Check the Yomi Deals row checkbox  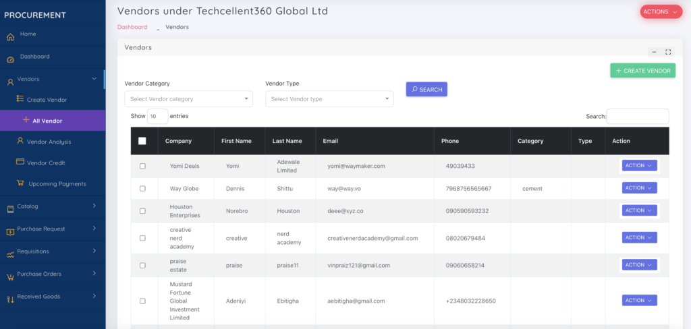pos(142,166)
